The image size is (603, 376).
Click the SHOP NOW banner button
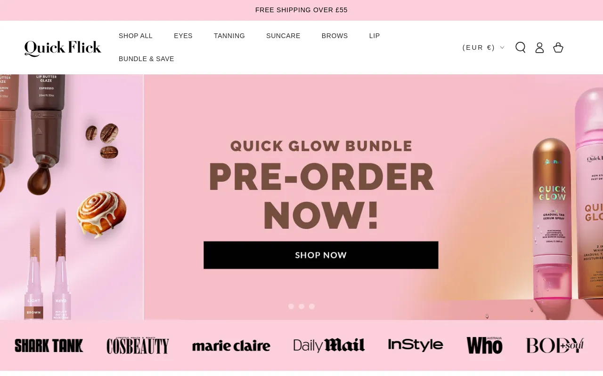coord(321,255)
